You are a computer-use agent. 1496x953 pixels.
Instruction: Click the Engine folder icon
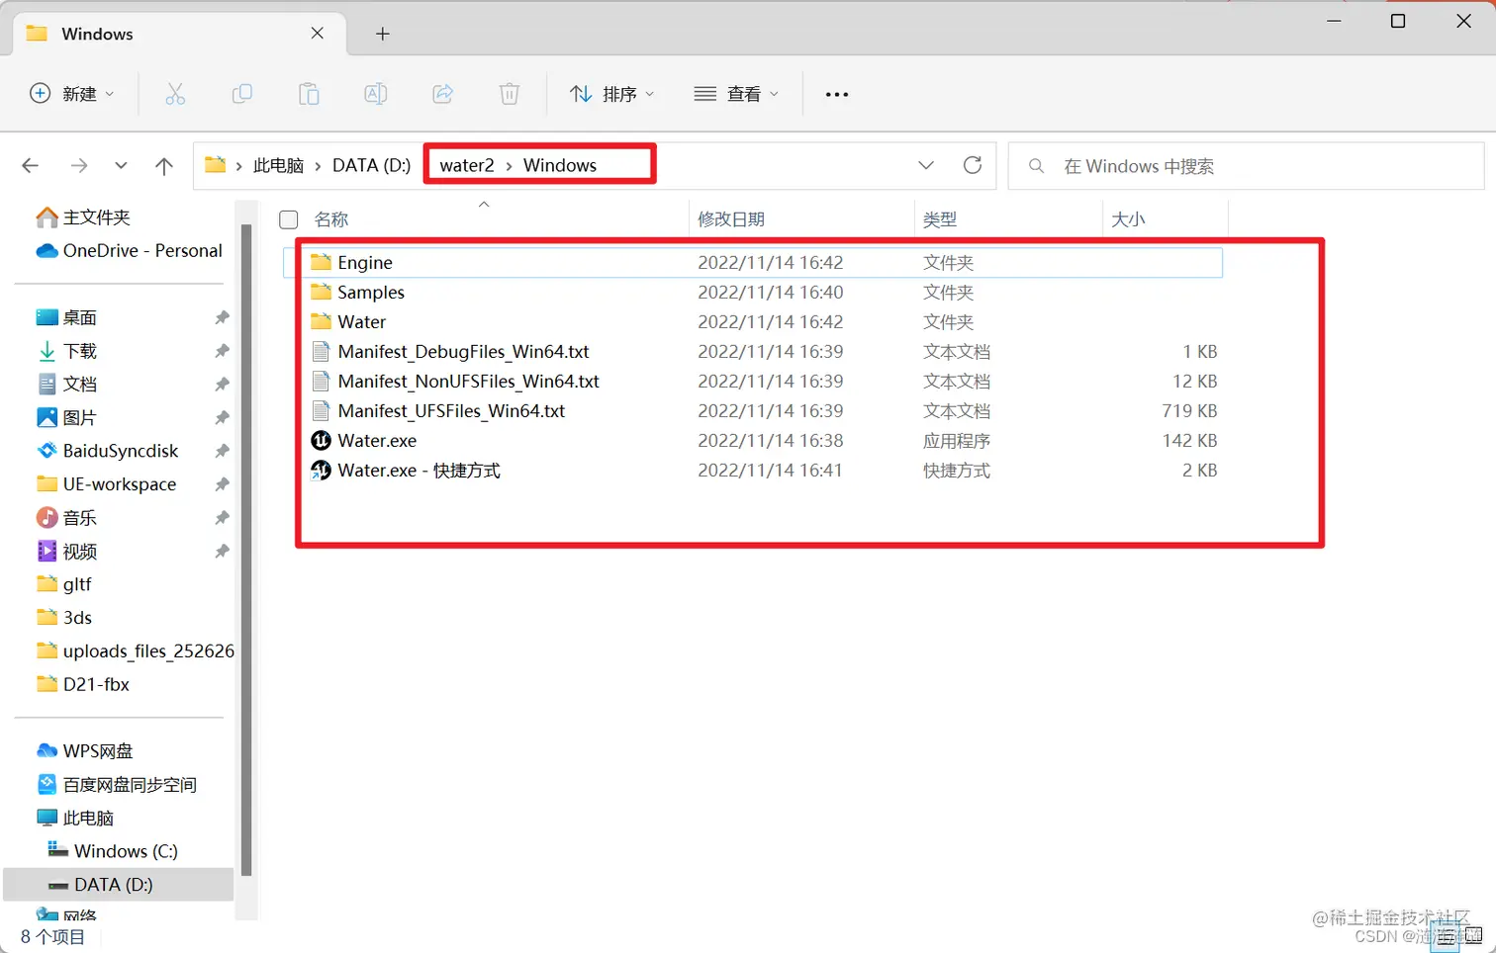[x=321, y=262]
